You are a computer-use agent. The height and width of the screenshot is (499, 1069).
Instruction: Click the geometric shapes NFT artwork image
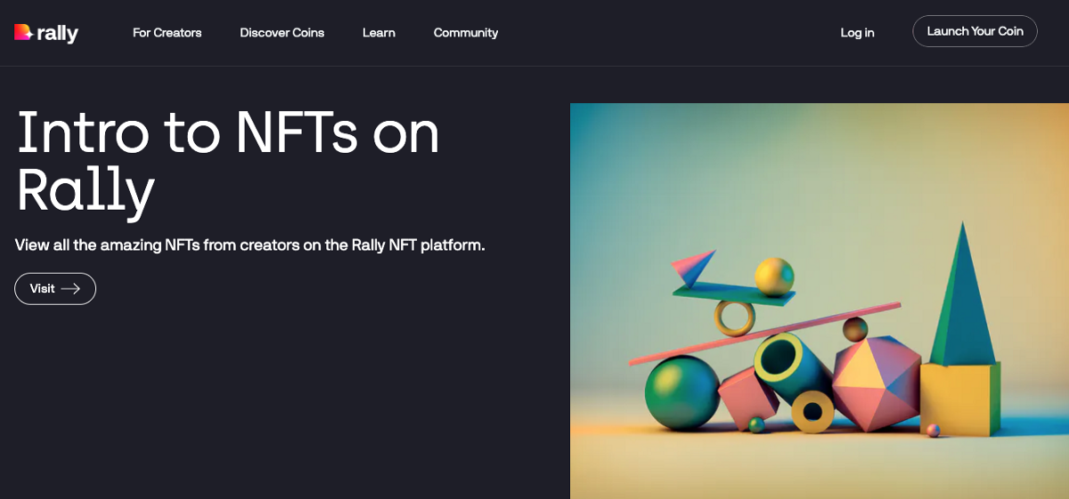(x=820, y=301)
